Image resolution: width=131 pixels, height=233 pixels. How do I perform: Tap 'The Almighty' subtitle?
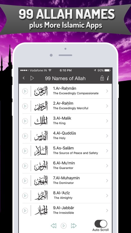coord(63,198)
